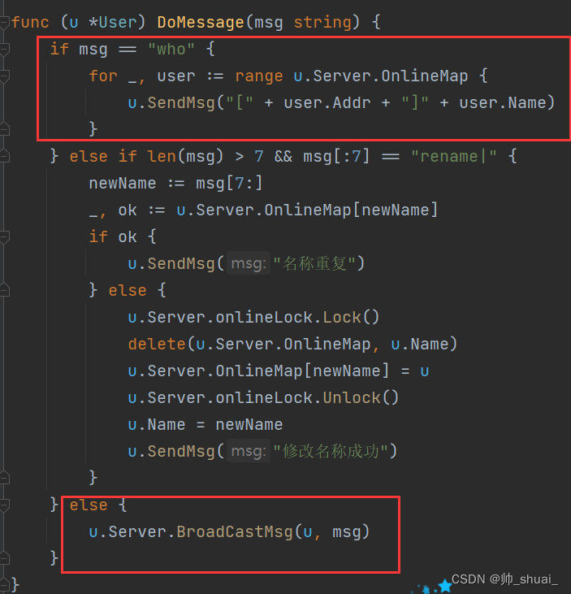Click newName in 'newName := msg[7:]'

[x=123, y=184]
